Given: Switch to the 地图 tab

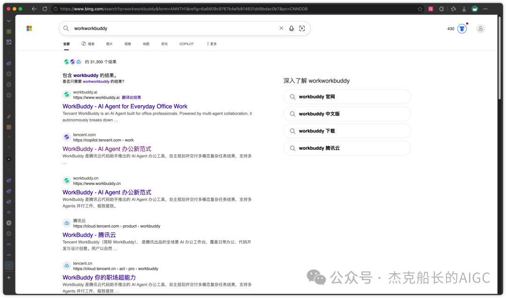Looking at the screenshot, I should click(x=146, y=44).
